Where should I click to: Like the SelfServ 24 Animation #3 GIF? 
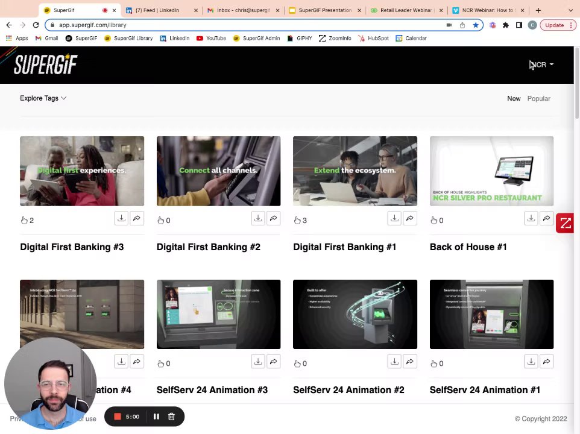pos(161,363)
